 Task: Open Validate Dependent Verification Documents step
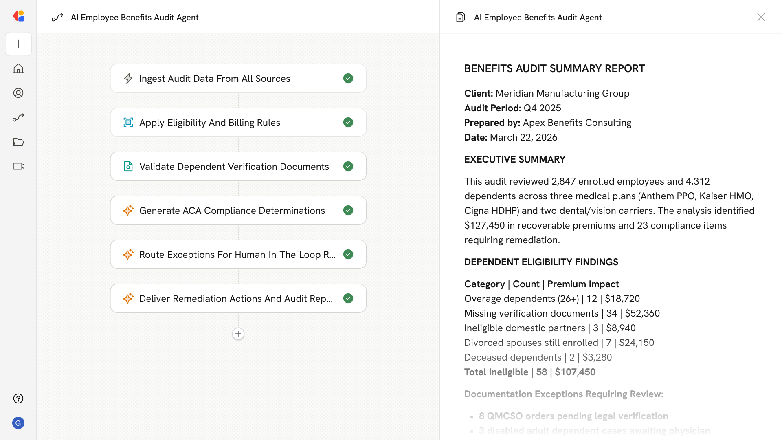234,167
